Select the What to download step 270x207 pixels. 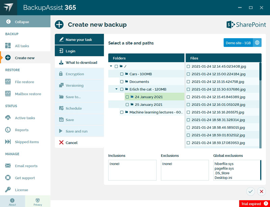(x=79, y=62)
